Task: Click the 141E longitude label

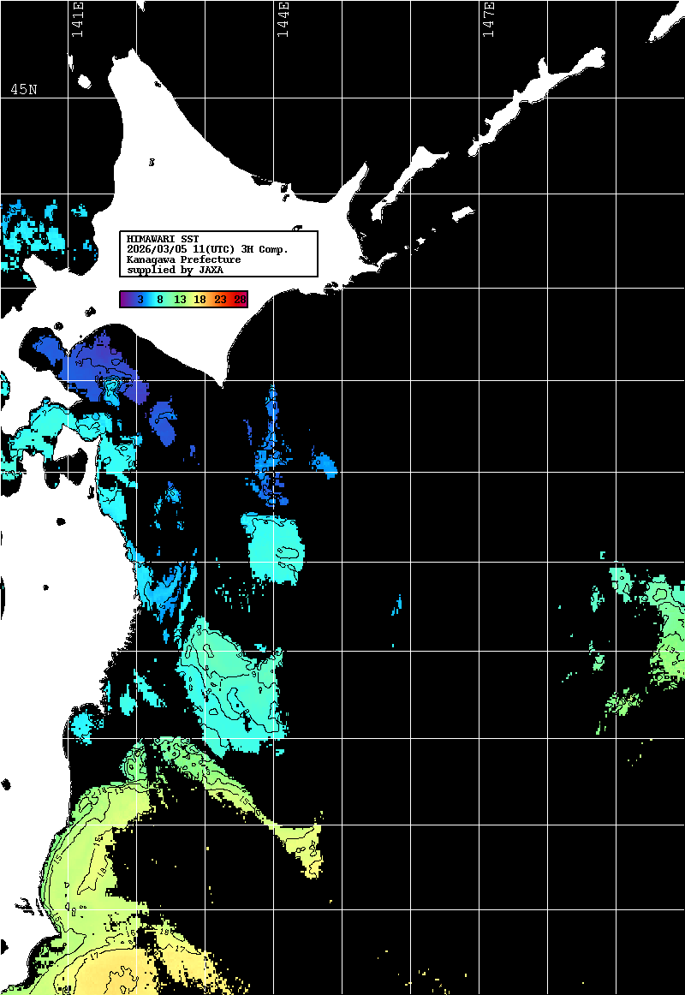Action: (x=78, y=19)
